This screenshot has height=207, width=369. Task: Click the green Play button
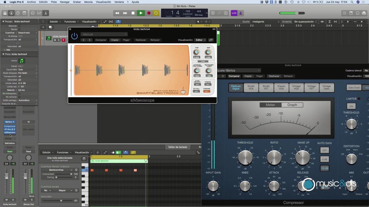pos(141,13)
